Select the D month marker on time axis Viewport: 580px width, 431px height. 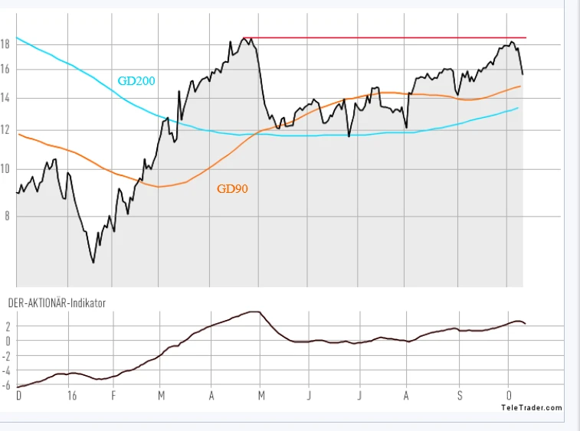pyautogui.click(x=19, y=396)
